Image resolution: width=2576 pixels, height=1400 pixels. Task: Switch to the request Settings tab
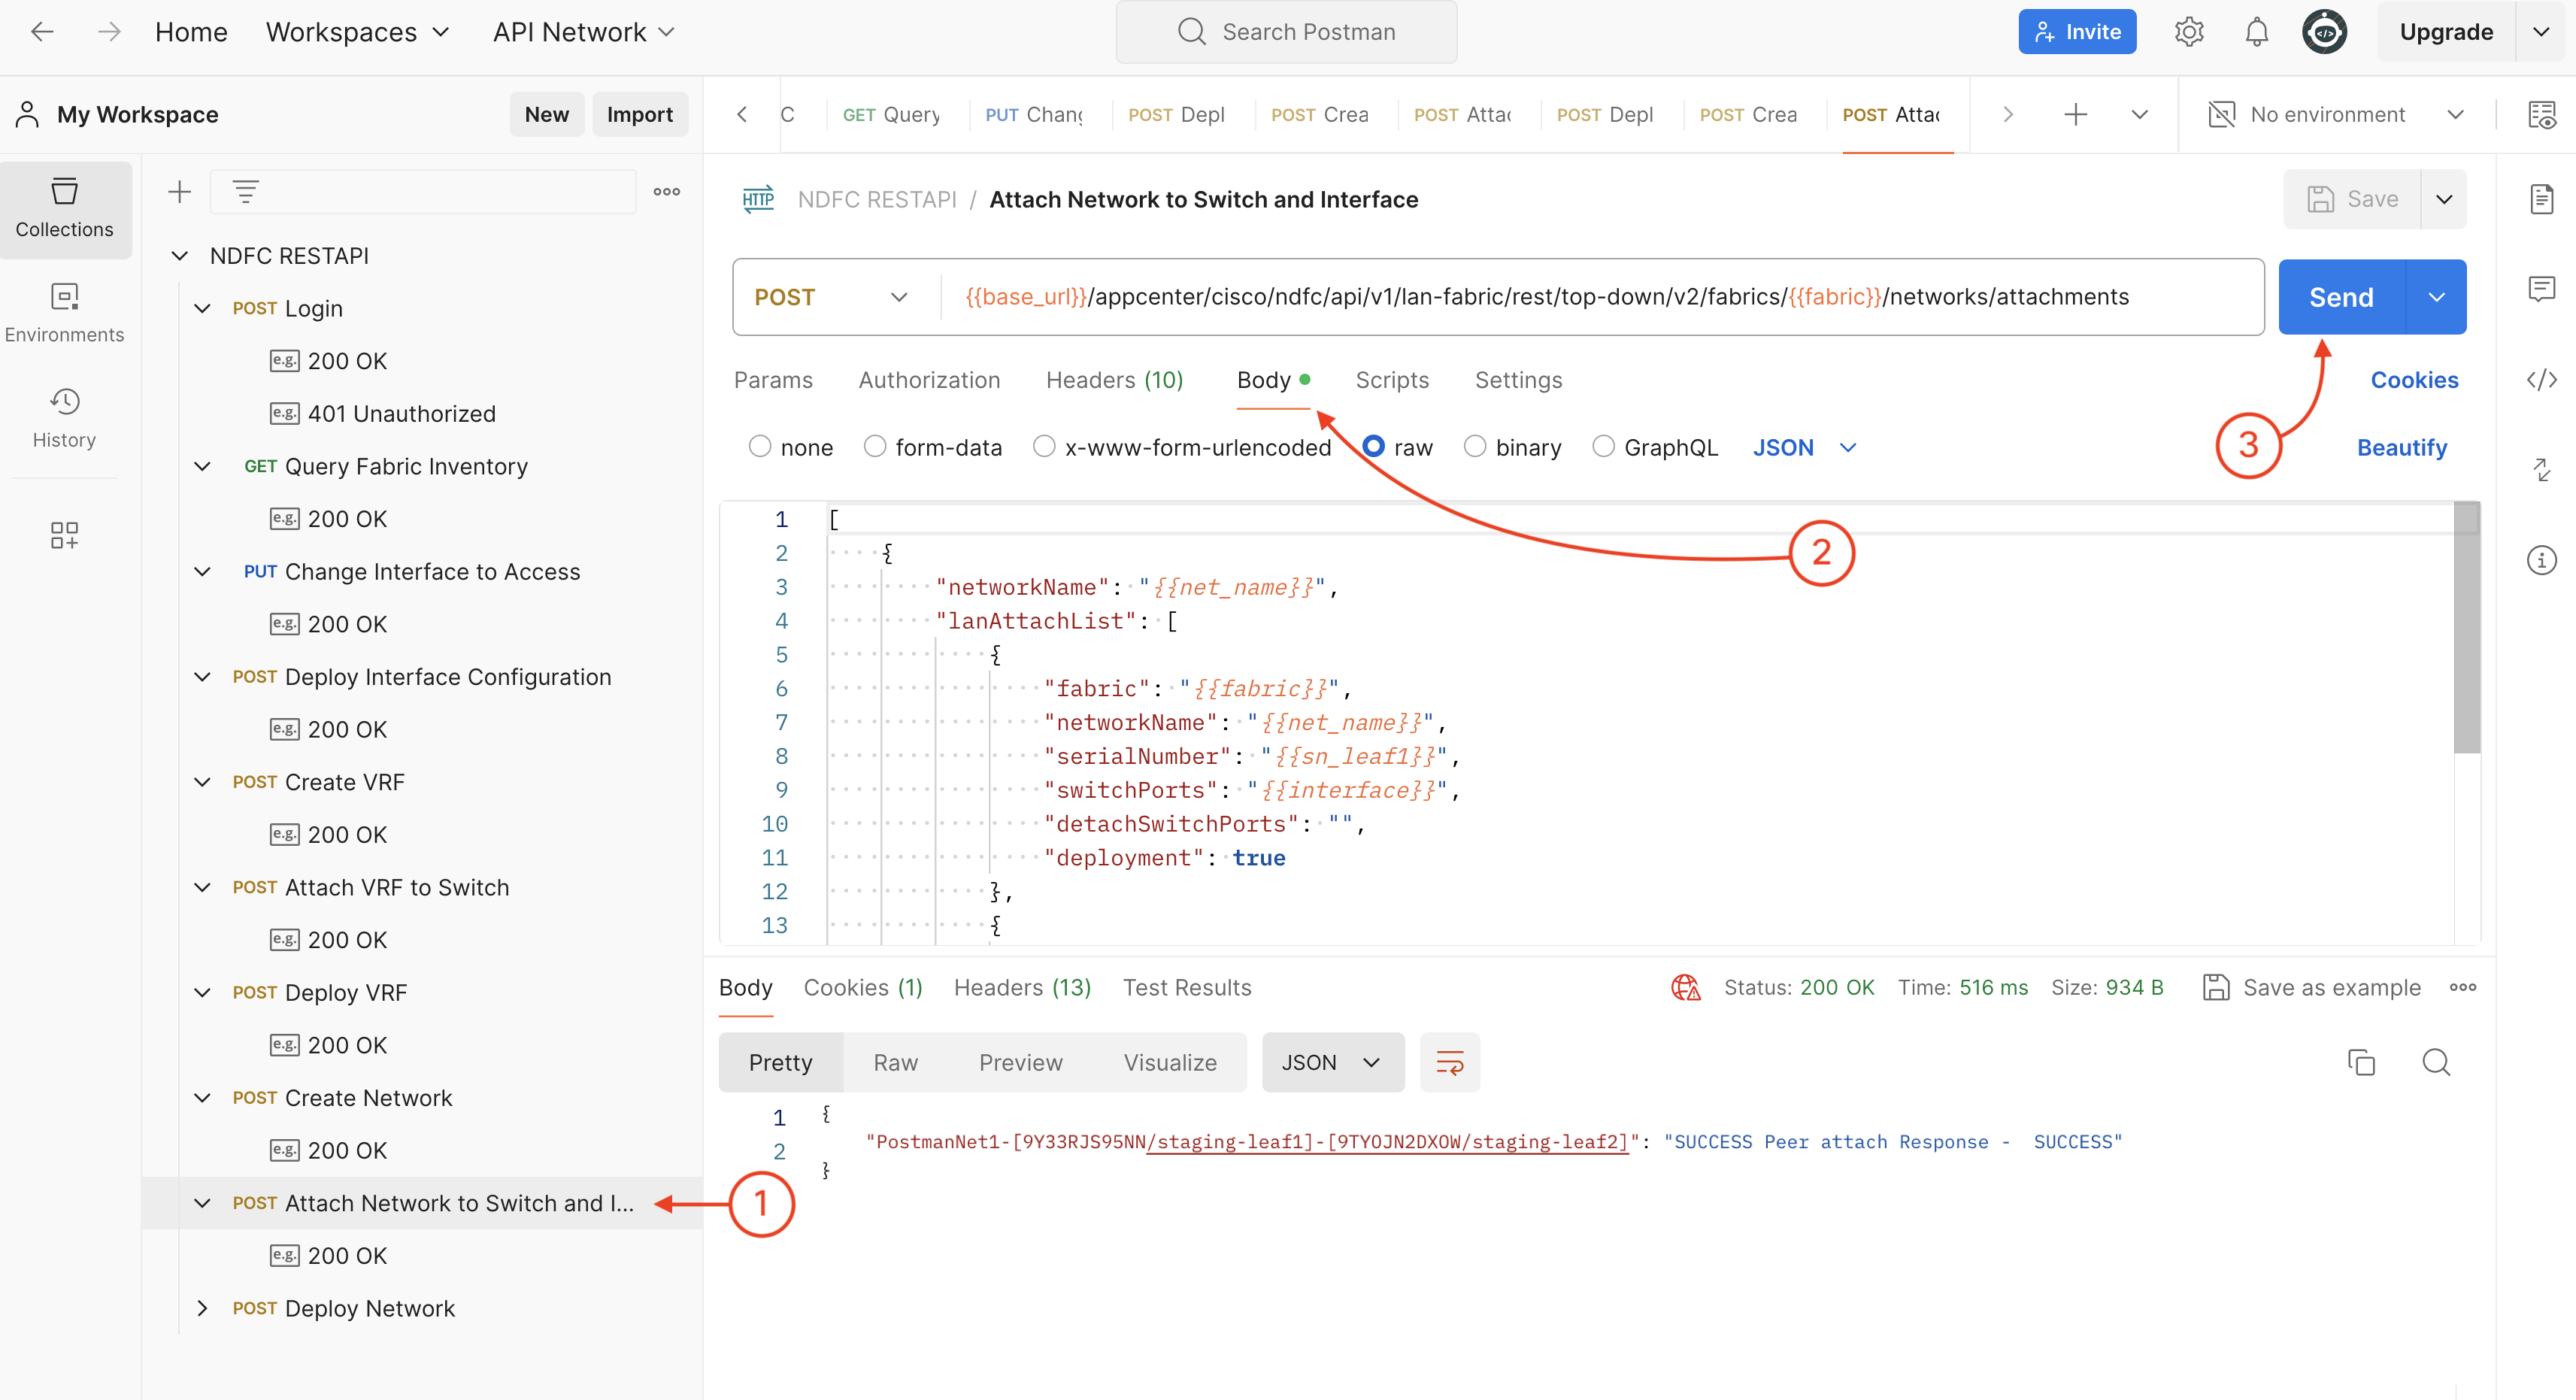pos(1518,380)
